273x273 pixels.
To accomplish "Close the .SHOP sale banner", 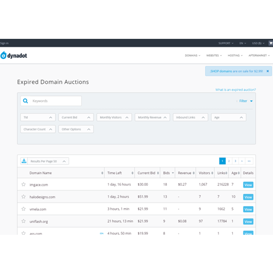I will [x=268, y=71].
